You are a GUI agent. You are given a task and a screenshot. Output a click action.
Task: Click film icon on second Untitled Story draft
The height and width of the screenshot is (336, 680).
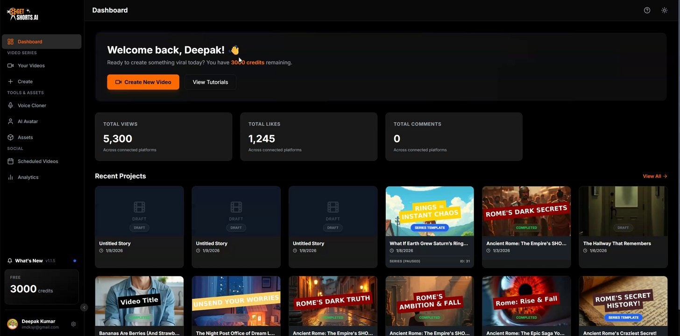(x=236, y=207)
